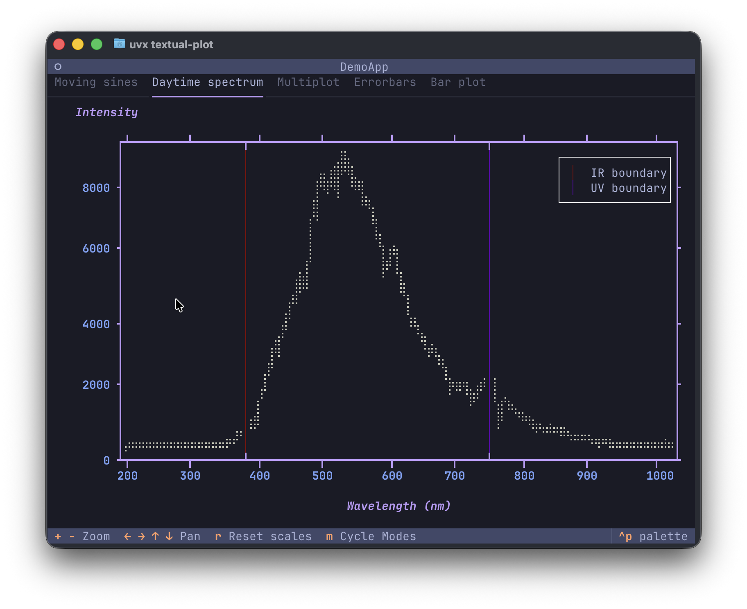Pan right using the right arrow icon
747x609 pixels.
141,537
